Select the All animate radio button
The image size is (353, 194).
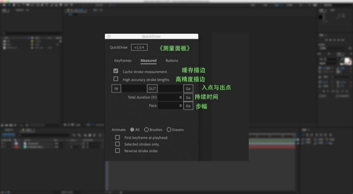132,129
